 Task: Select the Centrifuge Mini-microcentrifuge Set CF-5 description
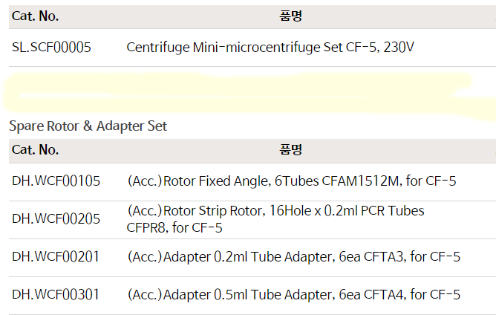(270, 48)
